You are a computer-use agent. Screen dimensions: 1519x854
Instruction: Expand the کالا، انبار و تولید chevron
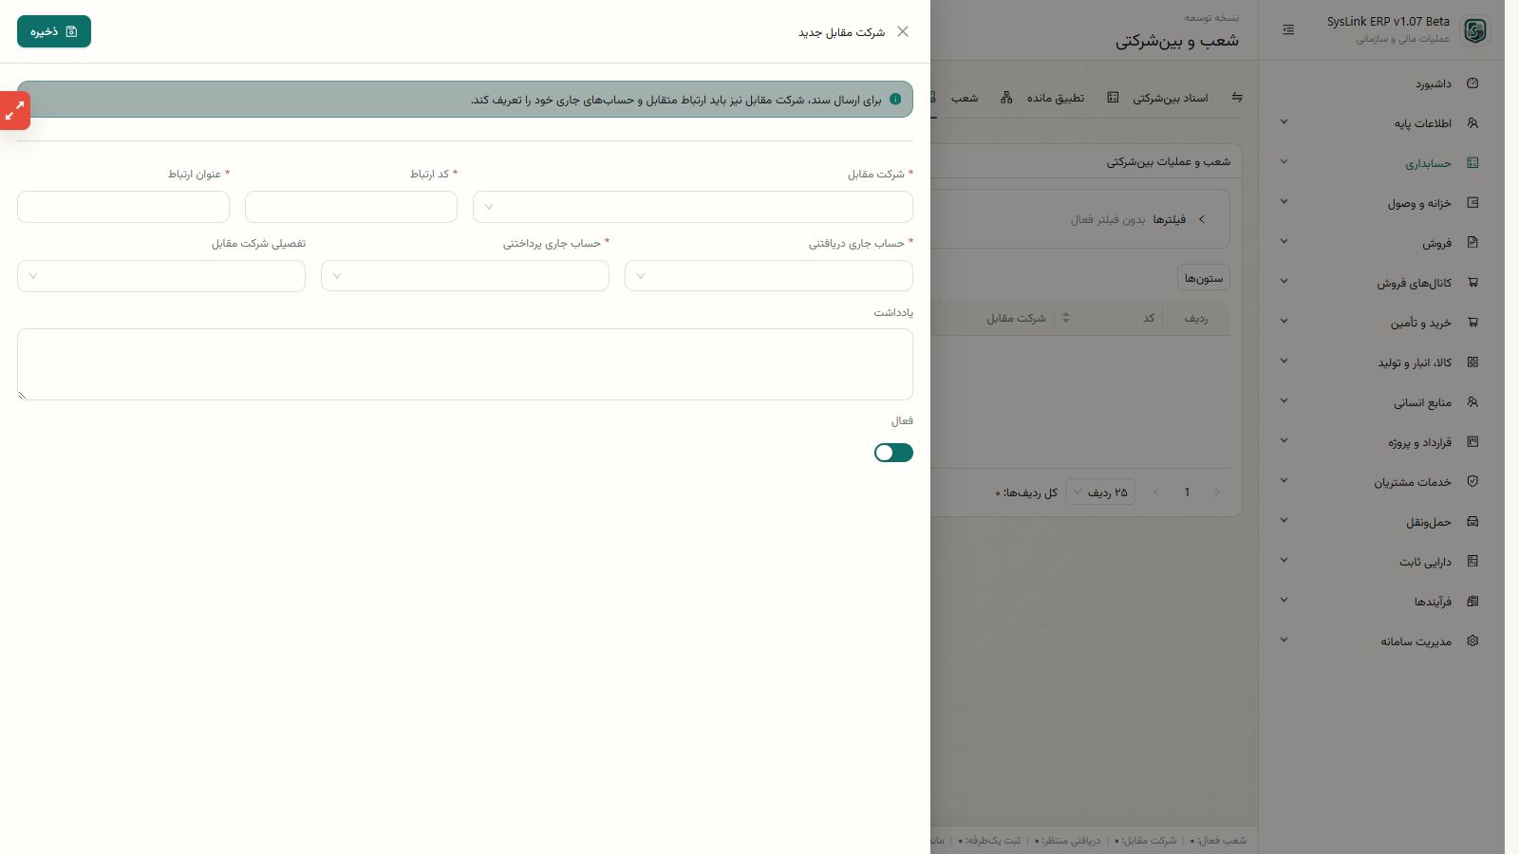[x=1284, y=361]
